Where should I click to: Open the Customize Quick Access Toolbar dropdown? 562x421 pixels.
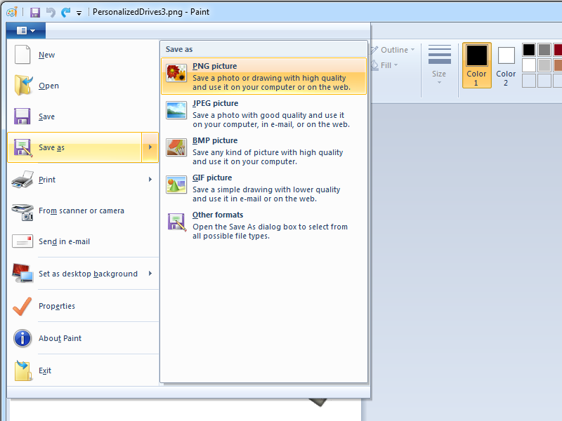(x=79, y=13)
